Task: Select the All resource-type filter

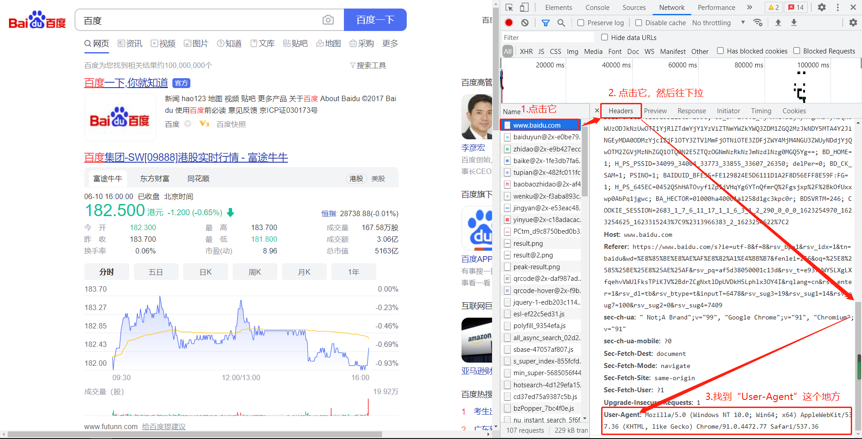Action: (508, 51)
